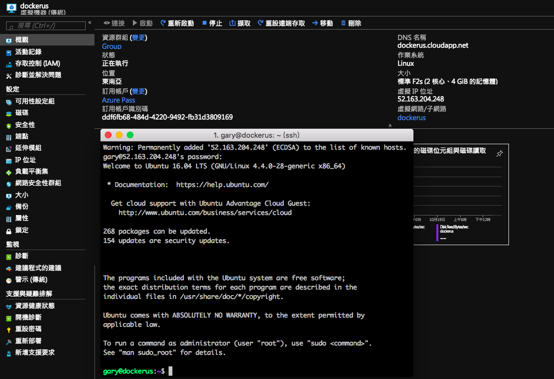Close the ssh terminal window
This screenshot has height=379, width=554.
click(x=109, y=135)
